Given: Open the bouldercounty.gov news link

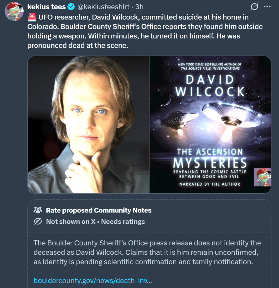Looking at the screenshot, I should tap(93, 280).
